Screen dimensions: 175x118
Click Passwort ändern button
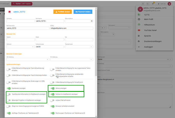(83, 12)
